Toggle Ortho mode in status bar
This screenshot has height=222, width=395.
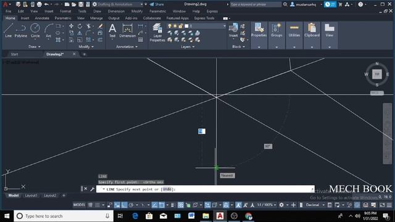(124, 205)
